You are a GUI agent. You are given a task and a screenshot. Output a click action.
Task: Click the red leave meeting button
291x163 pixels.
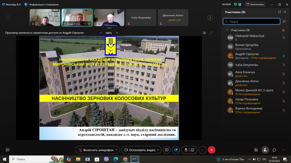[x=211, y=150]
